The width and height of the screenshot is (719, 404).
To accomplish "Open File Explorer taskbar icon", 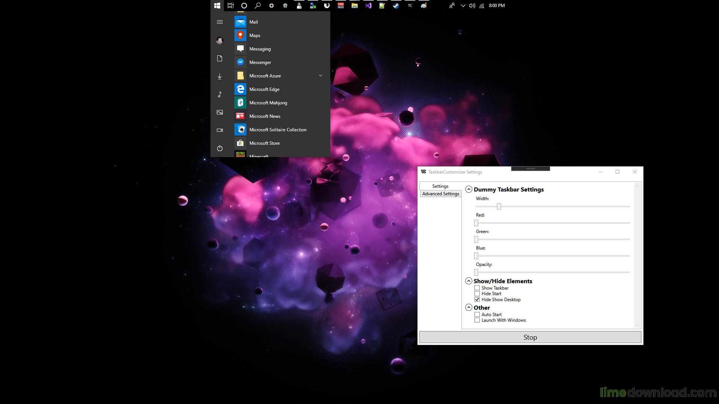I will (354, 6).
